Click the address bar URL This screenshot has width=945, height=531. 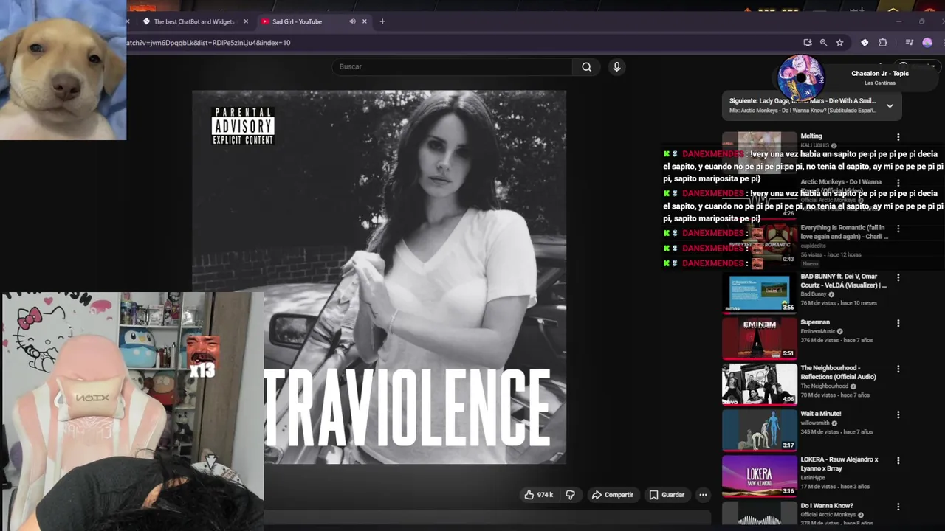coord(208,43)
